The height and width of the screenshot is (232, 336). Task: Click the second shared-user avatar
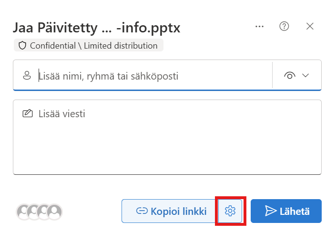(x=34, y=211)
